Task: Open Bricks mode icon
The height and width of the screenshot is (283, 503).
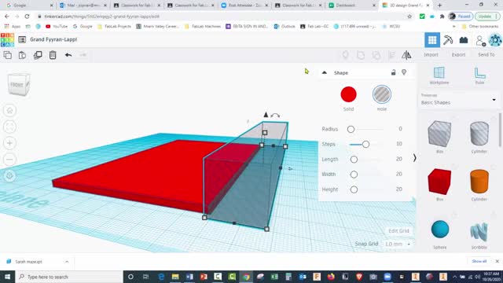Action: (x=464, y=40)
